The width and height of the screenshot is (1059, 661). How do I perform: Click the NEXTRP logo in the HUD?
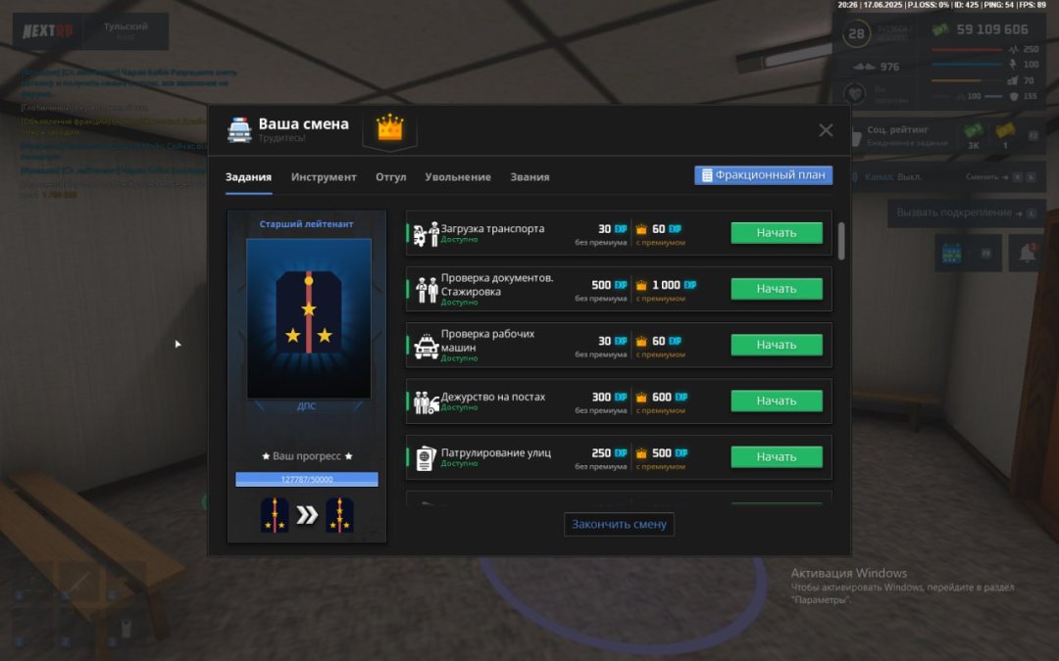pos(47,31)
